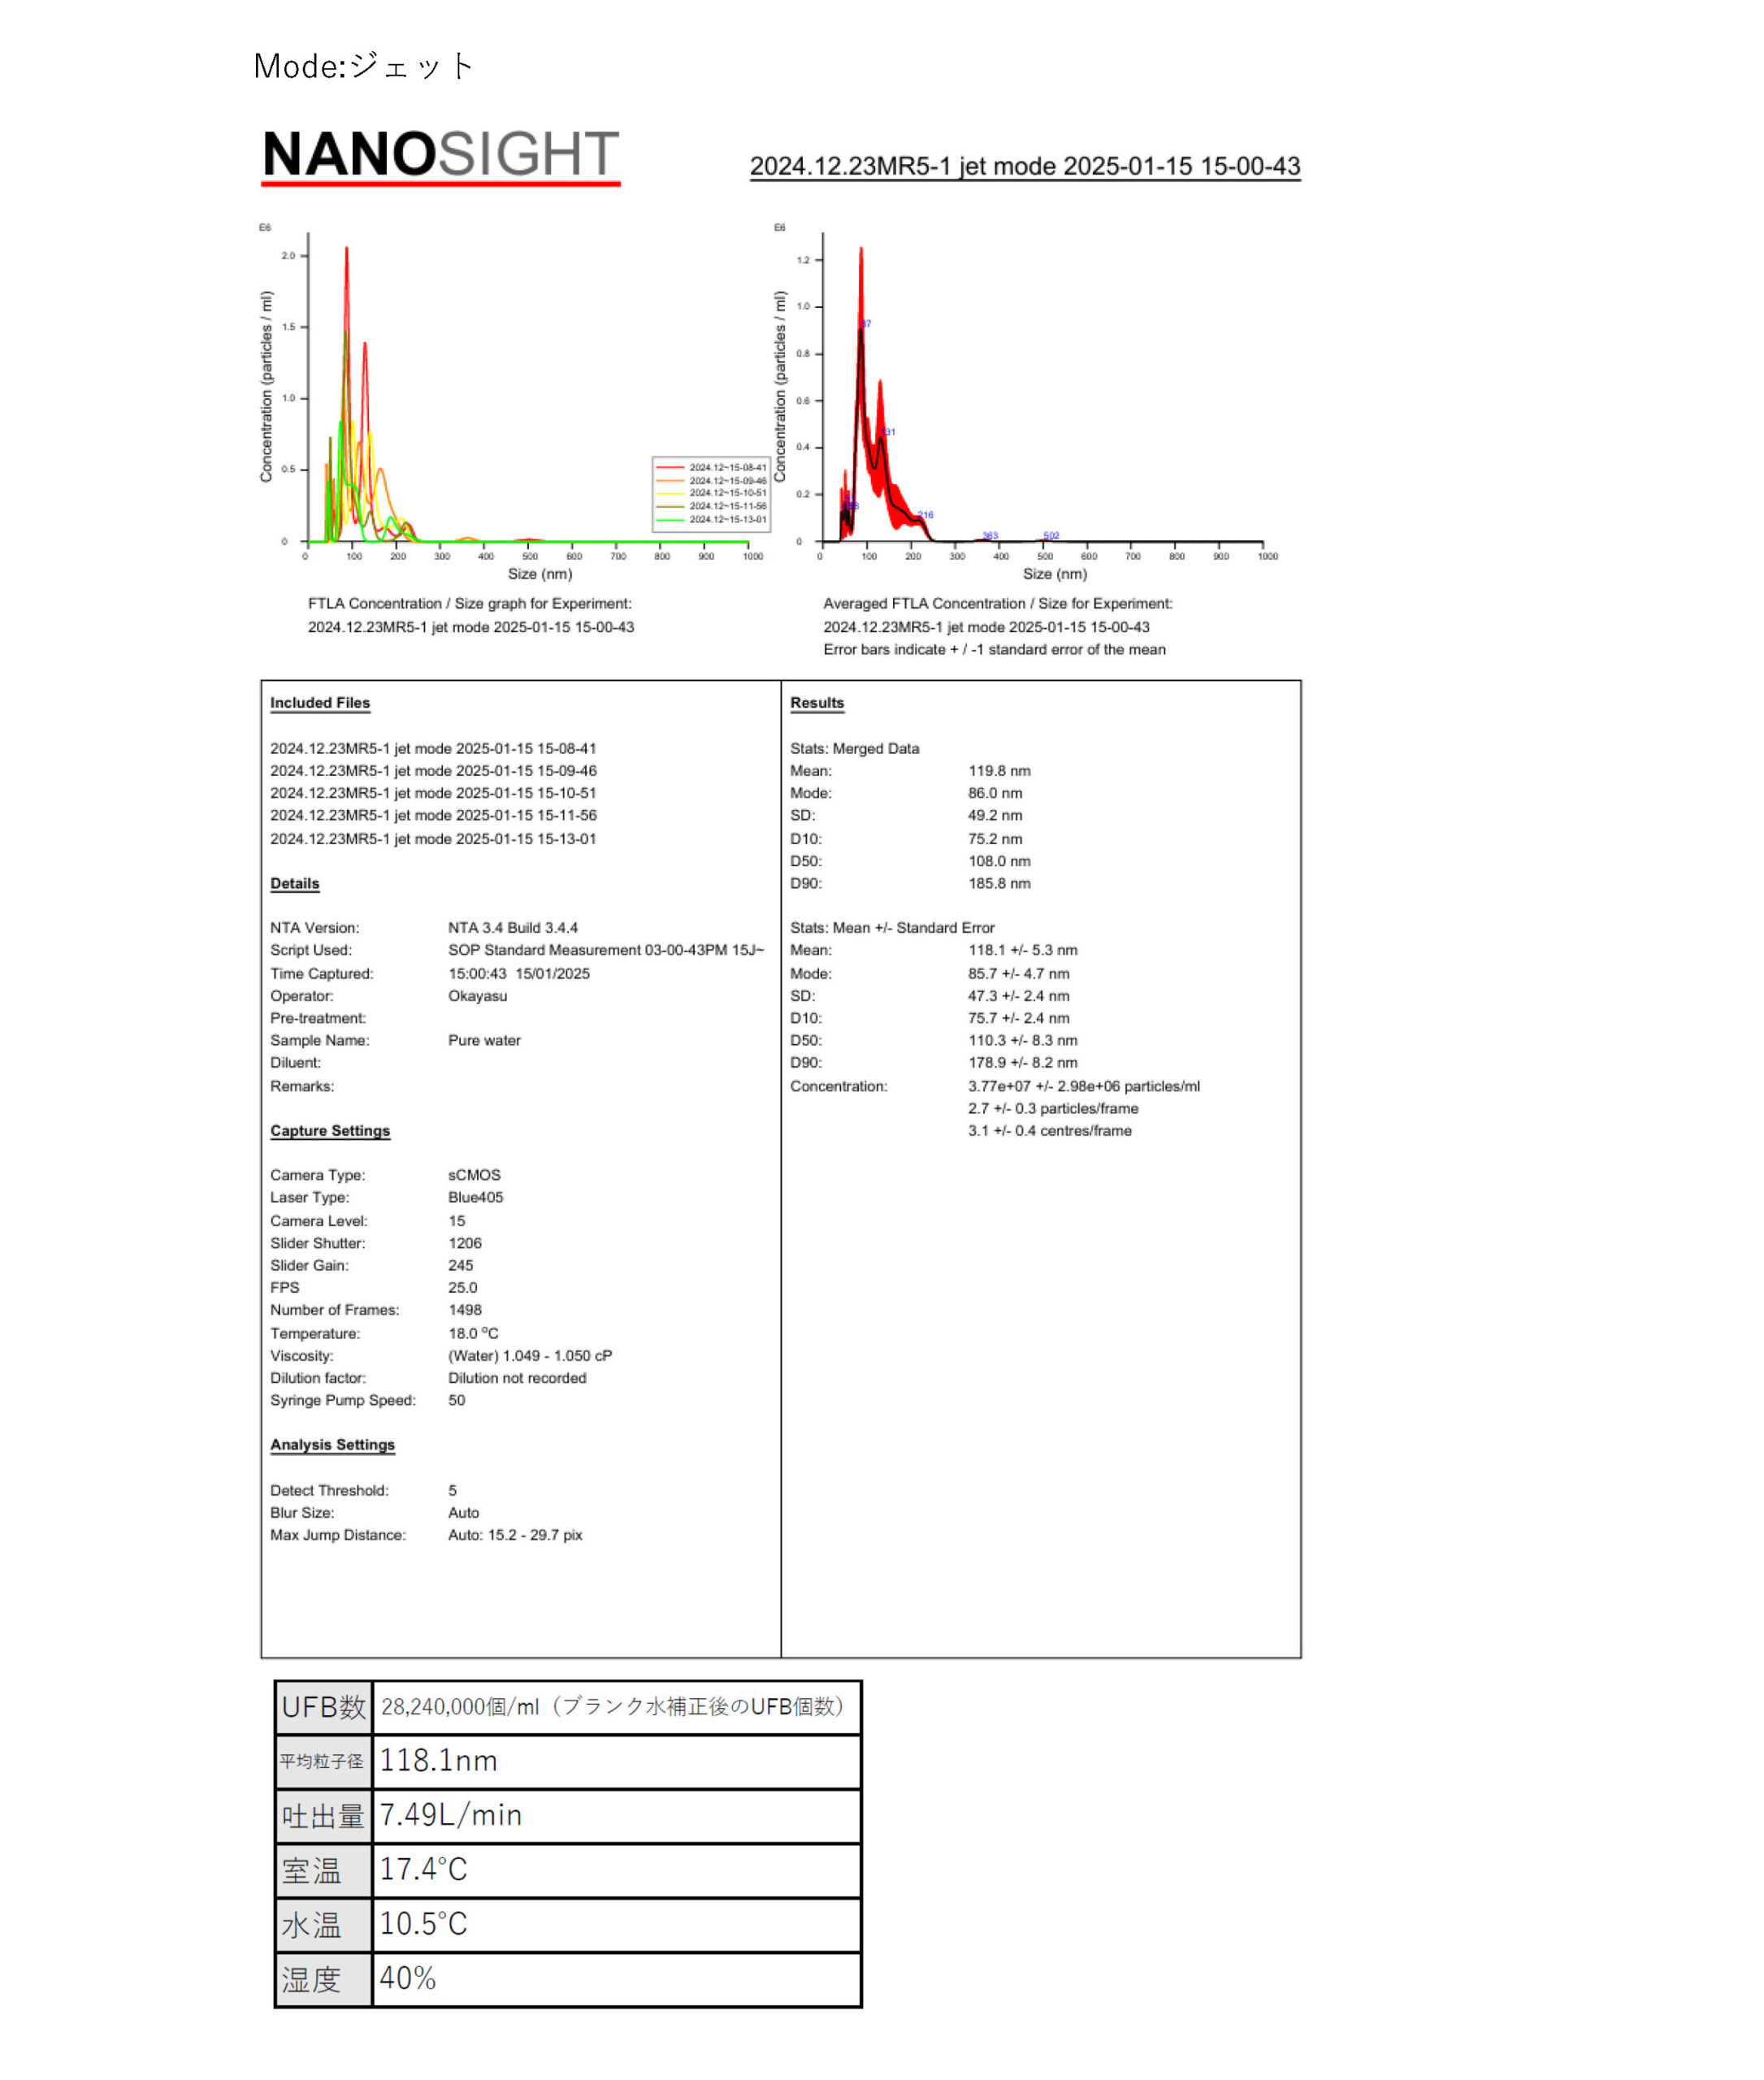Click '3.1 +/- 0.4 centres/frame' value
1764x2080 pixels.
(x=1050, y=1131)
